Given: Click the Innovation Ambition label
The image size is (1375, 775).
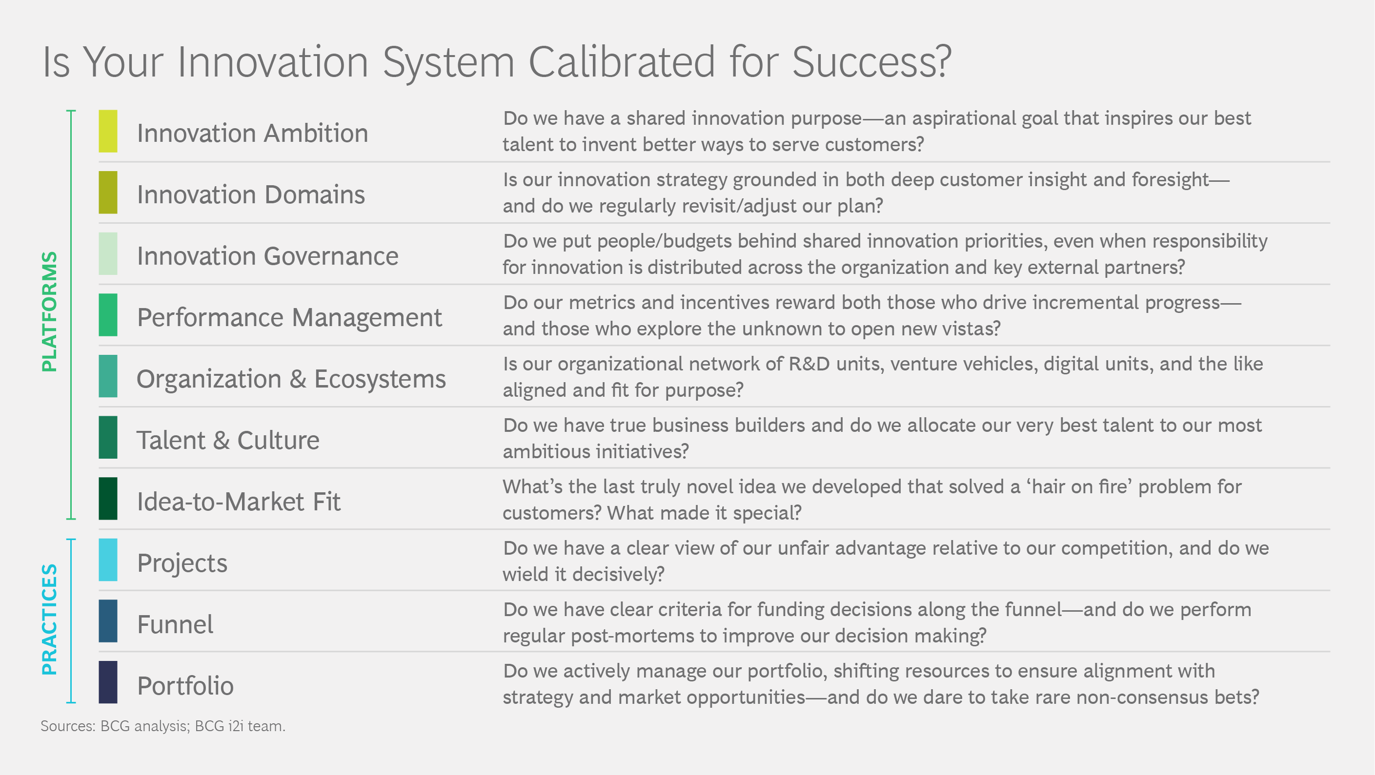Looking at the screenshot, I should 252,133.
